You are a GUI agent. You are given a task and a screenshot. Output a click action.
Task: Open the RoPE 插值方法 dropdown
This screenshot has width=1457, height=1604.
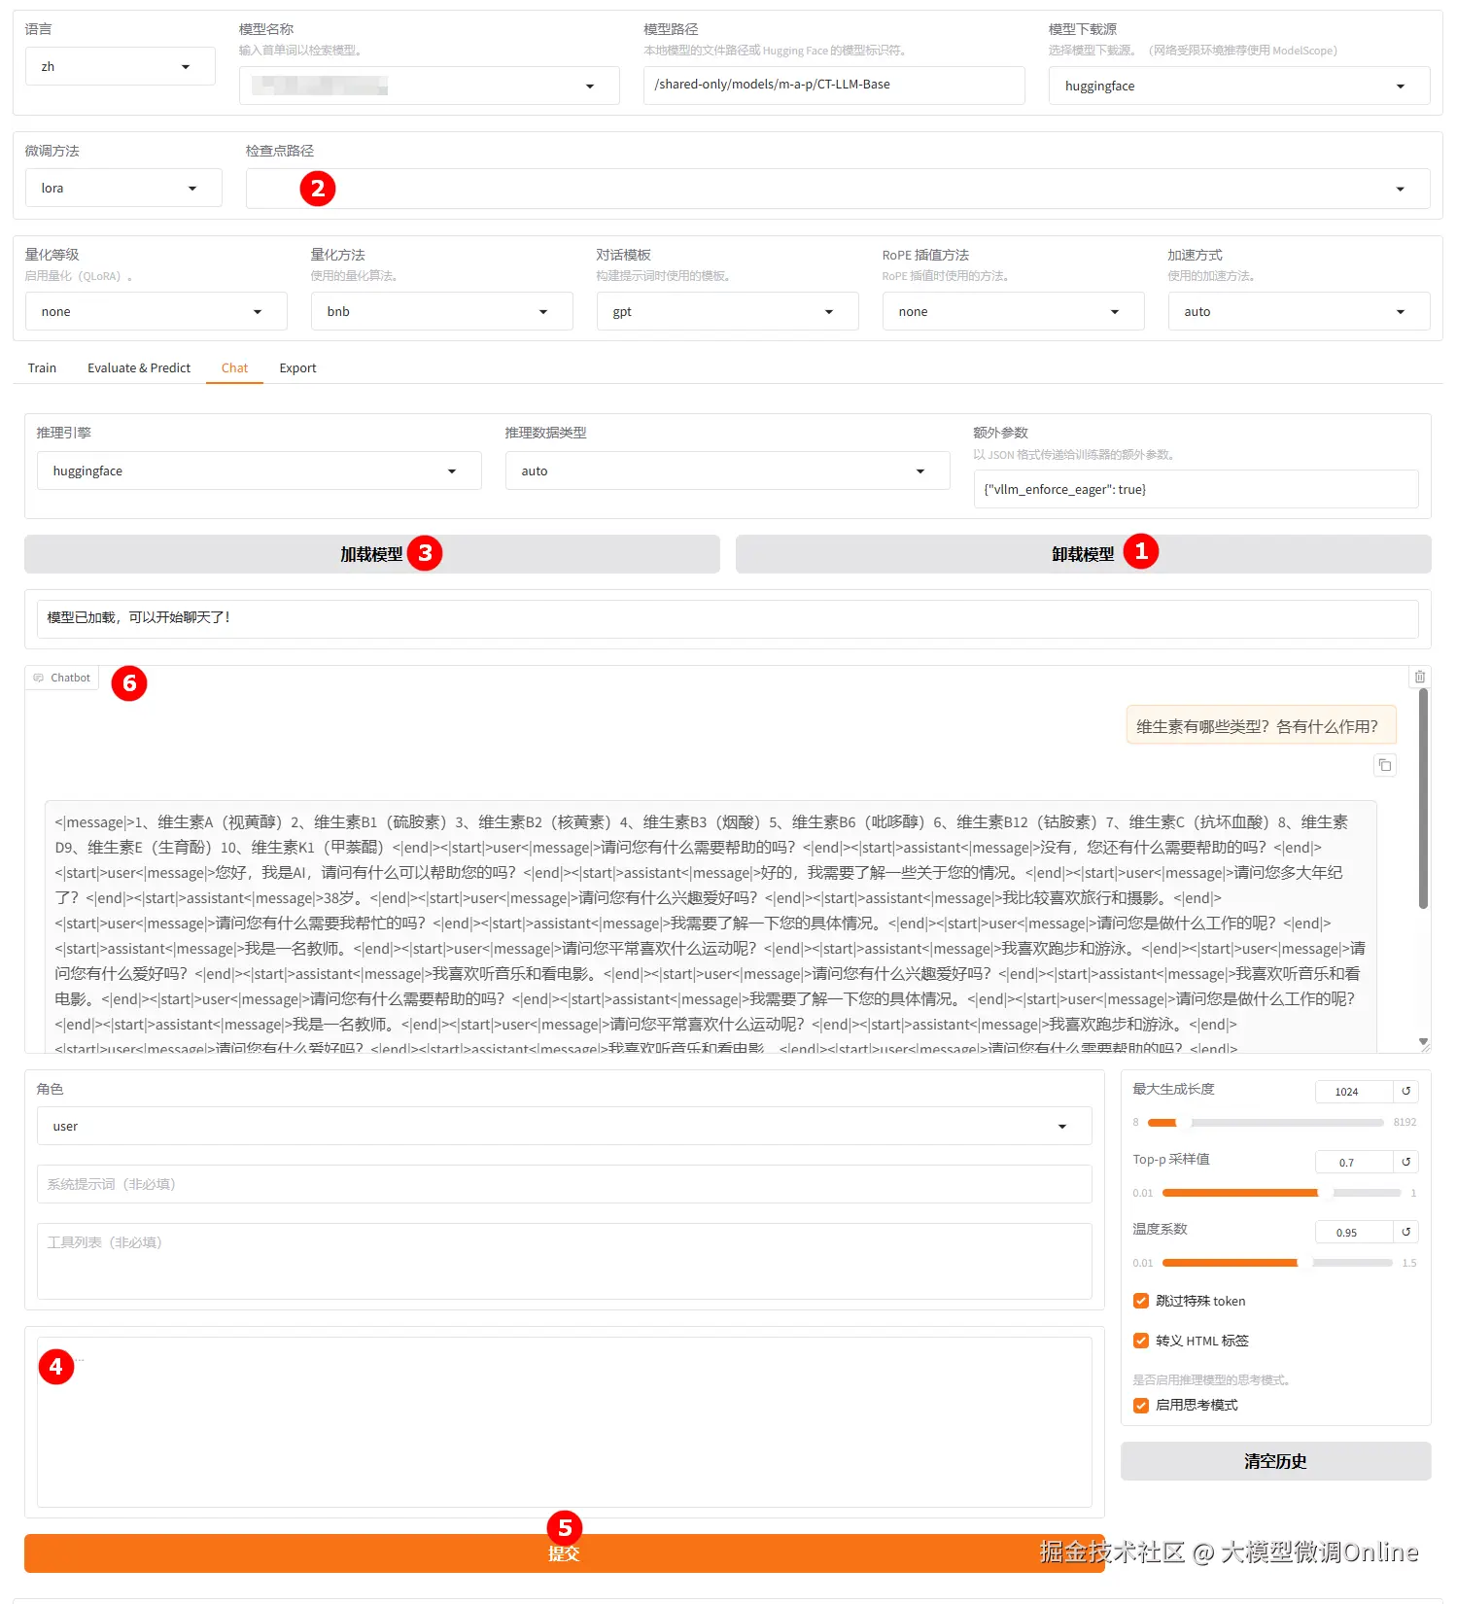point(1014,311)
